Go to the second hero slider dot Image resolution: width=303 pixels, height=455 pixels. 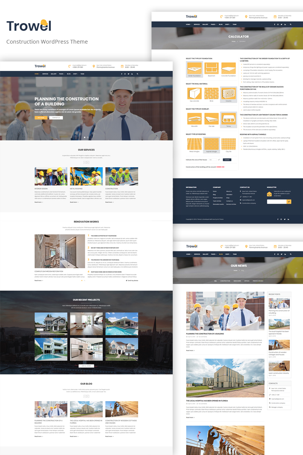(x=87, y=137)
